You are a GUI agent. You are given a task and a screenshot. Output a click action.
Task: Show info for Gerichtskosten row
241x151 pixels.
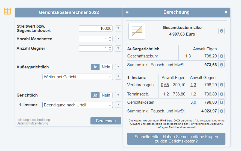coord(222,102)
